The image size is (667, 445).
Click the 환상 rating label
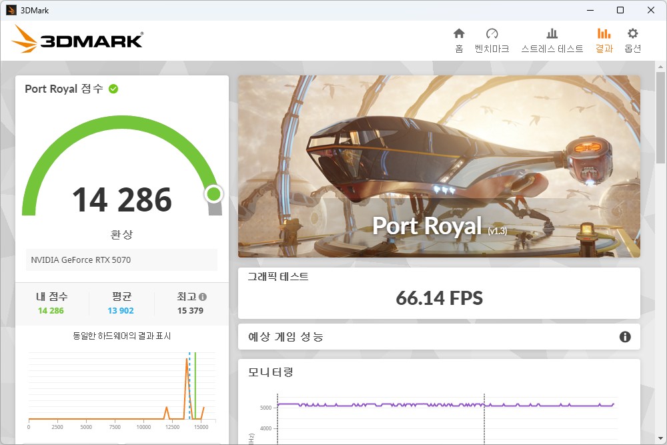pyautogui.click(x=121, y=234)
